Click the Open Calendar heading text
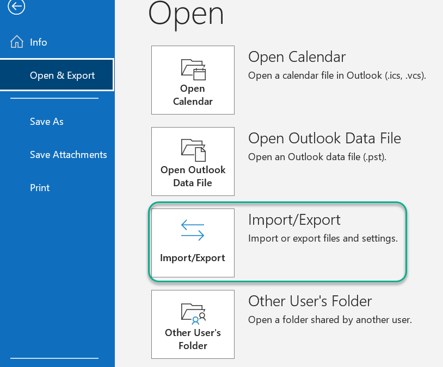Screen dimensions: 443x367 pos(297,57)
